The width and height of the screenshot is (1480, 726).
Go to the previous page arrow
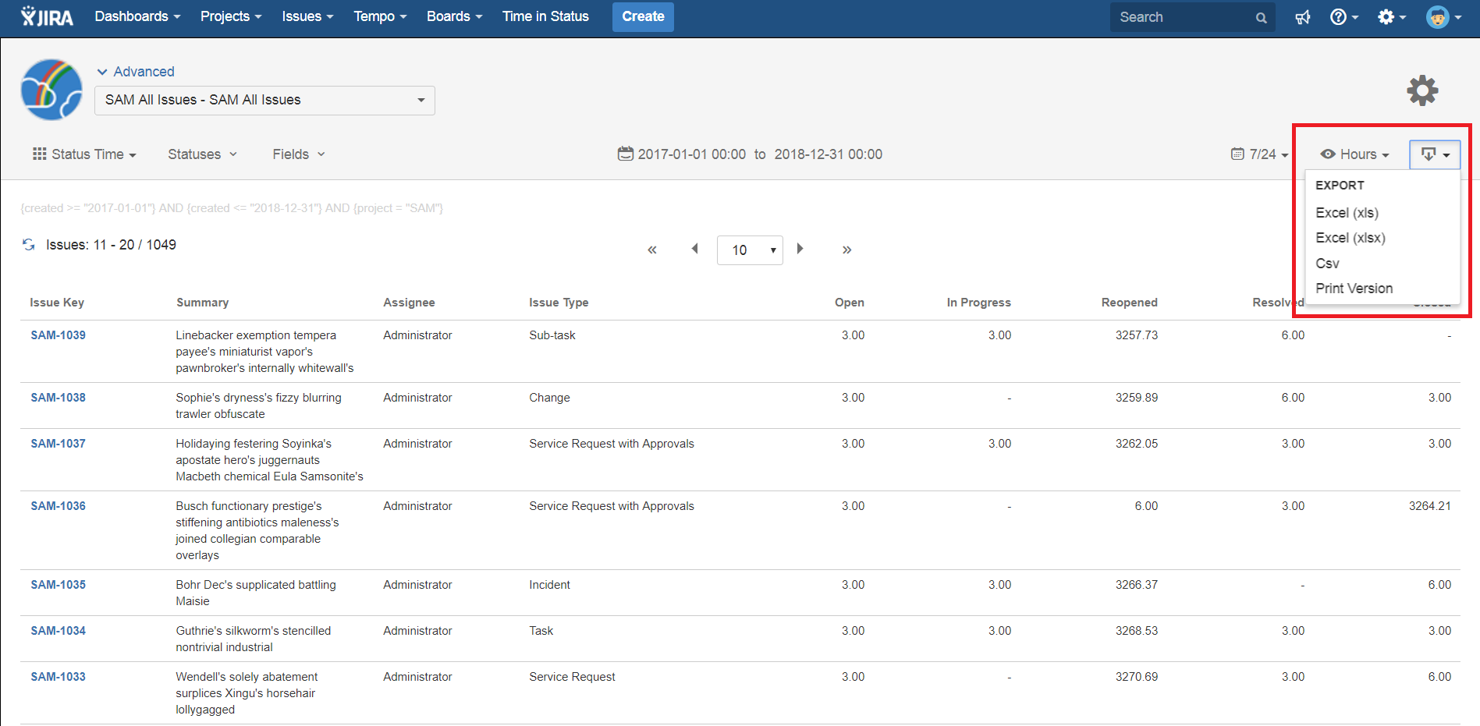[x=694, y=250]
